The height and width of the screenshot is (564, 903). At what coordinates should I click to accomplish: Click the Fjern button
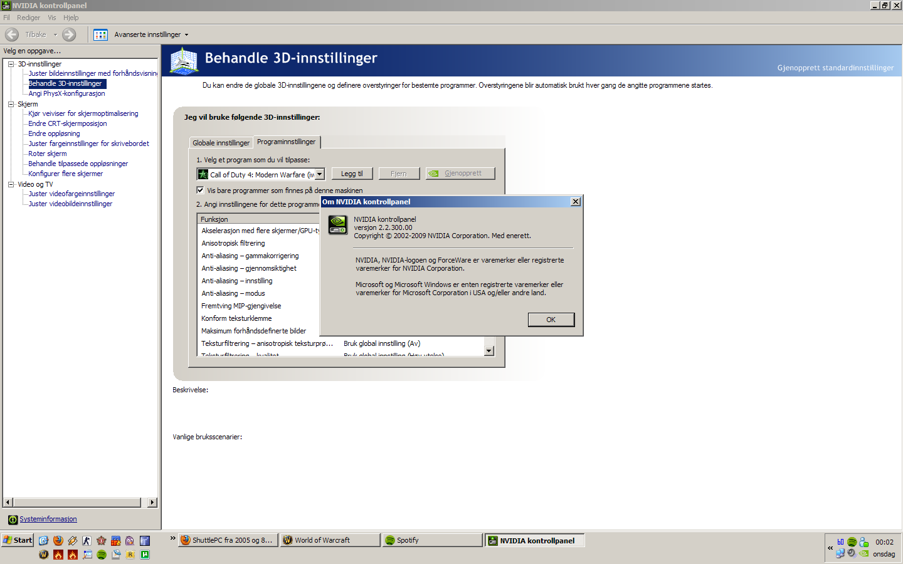tap(399, 174)
